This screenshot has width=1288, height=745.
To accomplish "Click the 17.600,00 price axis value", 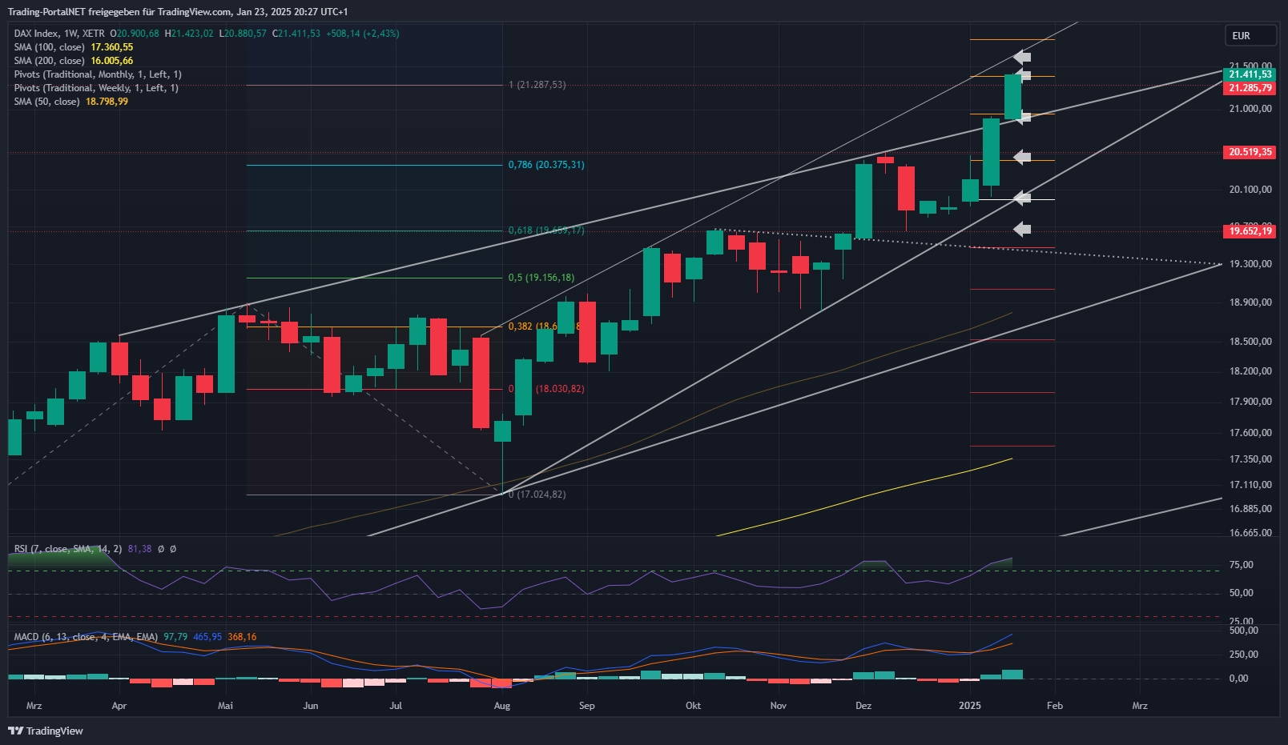I will click(x=1250, y=433).
